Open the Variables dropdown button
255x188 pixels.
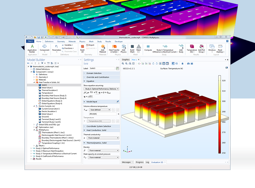tap(68, 45)
